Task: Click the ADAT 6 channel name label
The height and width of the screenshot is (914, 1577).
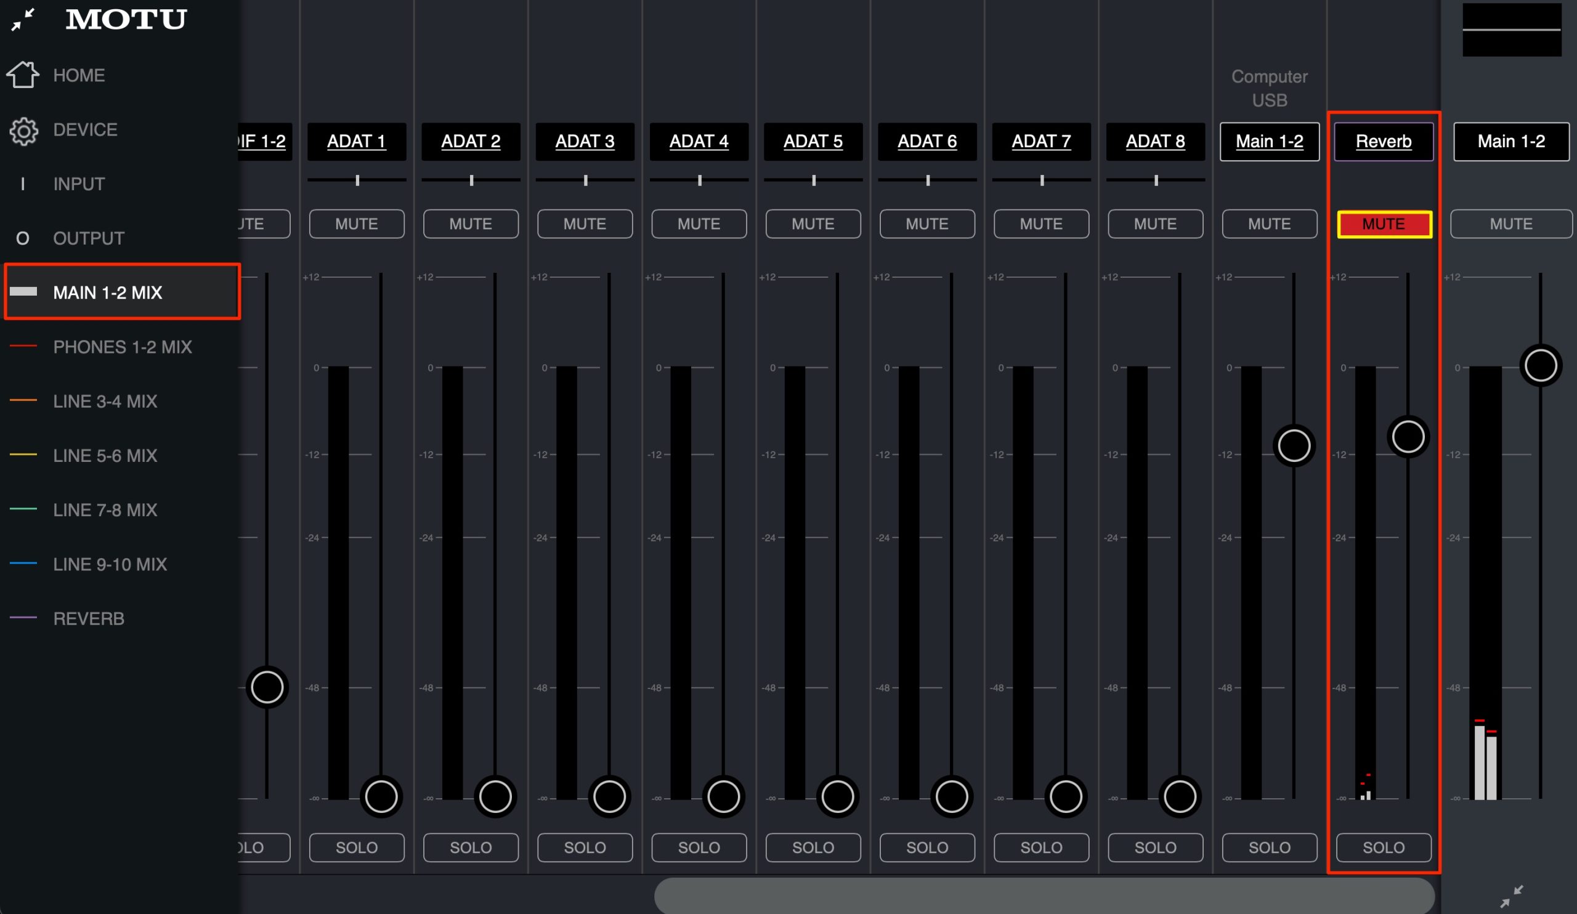Action: pyautogui.click(x=928, y=142)
